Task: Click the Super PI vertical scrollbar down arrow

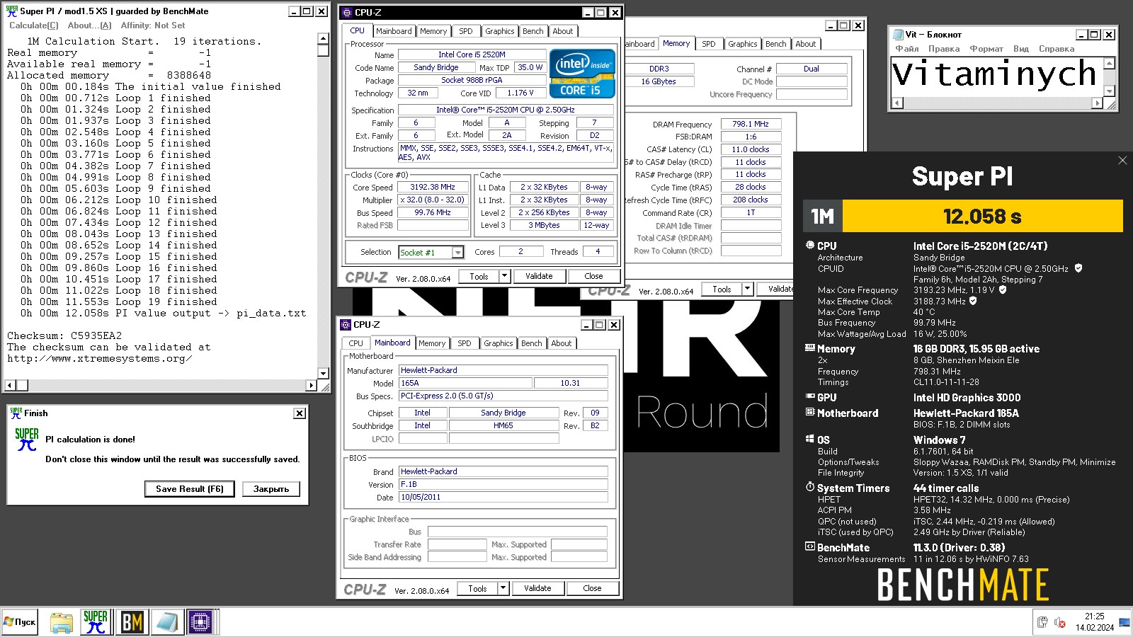Action: (324, 373)
